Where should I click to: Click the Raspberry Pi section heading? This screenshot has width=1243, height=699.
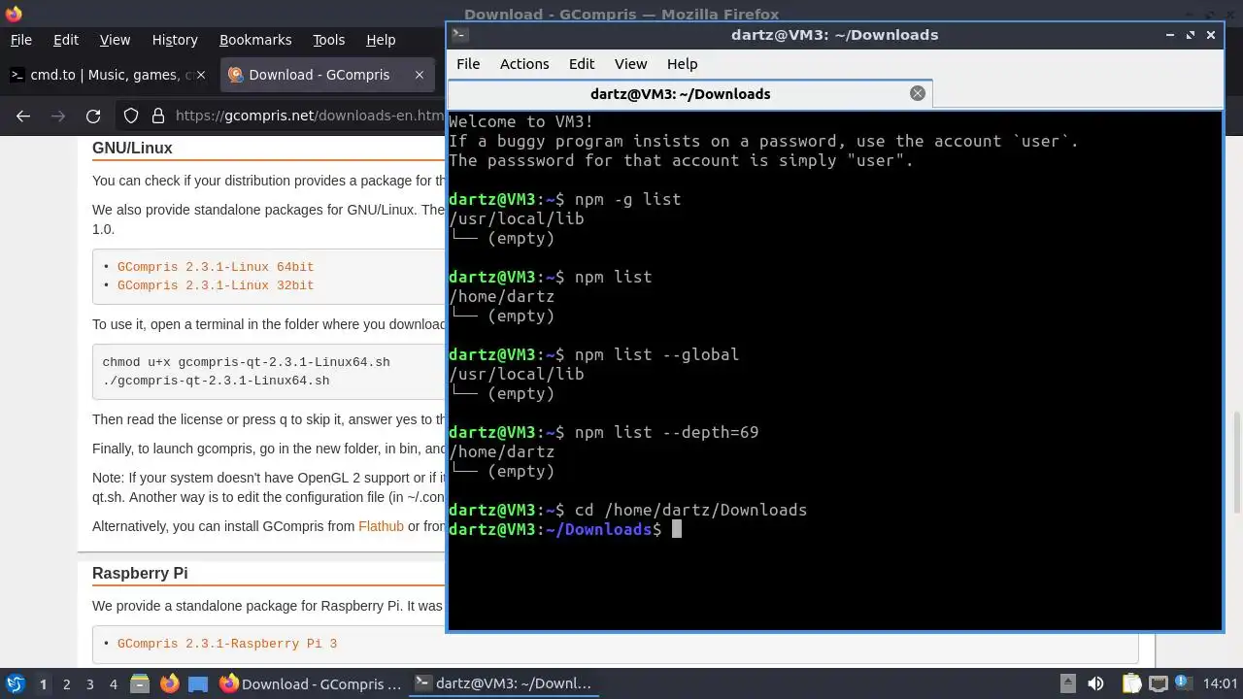coord(140,573)
